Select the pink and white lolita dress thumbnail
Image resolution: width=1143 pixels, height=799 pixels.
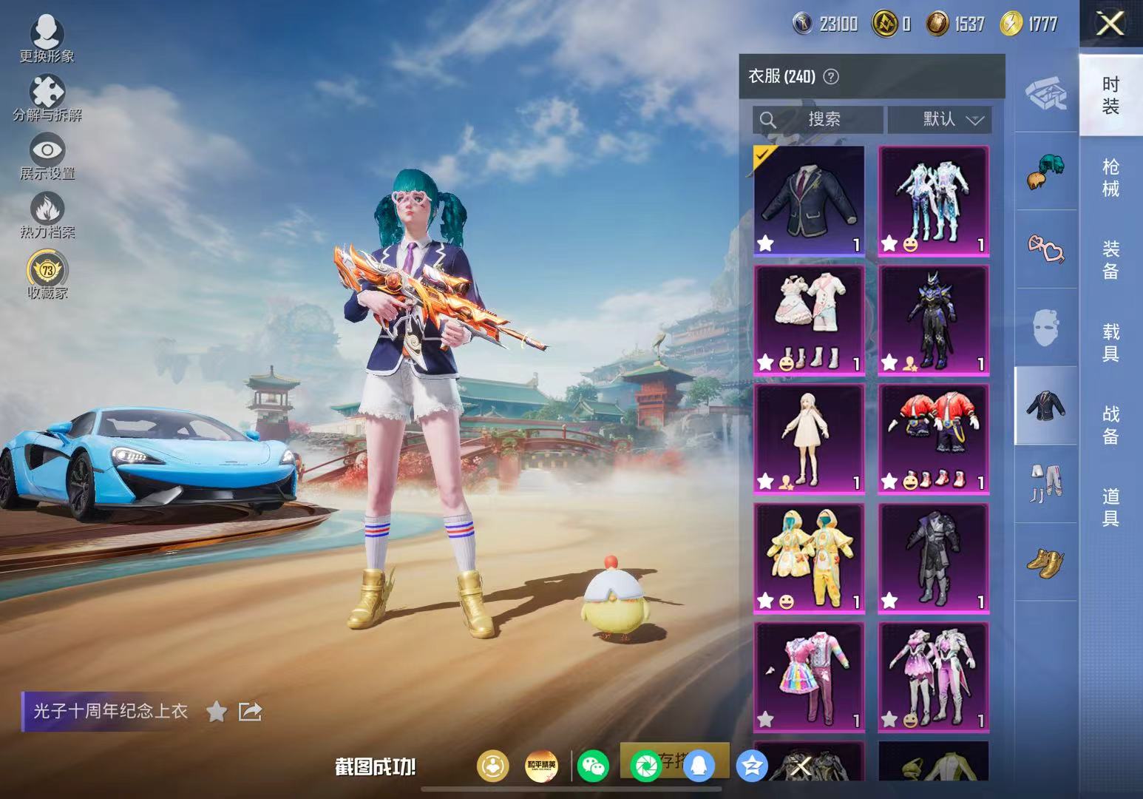[809, 320]
